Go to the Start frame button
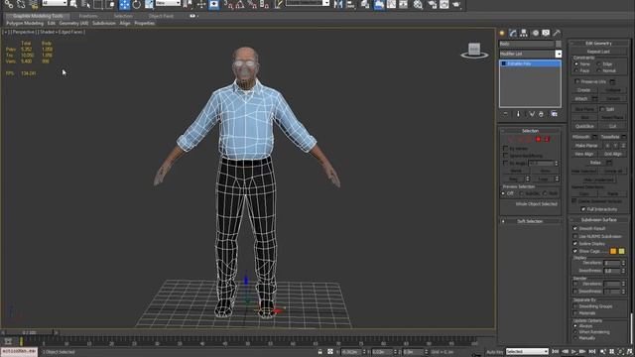This screenshot has height=357, width=635. (x=556, y=352)
